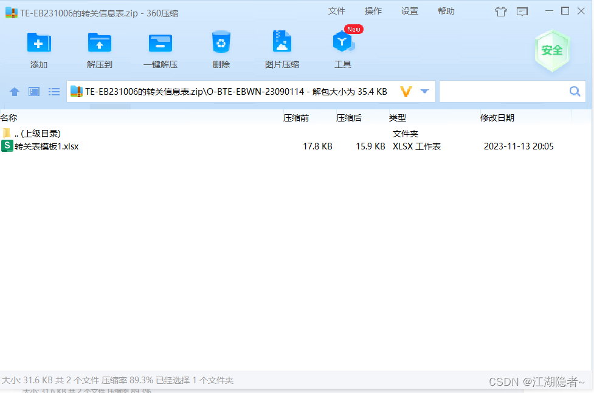Click the 文件夹 type cell

(x=406, y=134)
